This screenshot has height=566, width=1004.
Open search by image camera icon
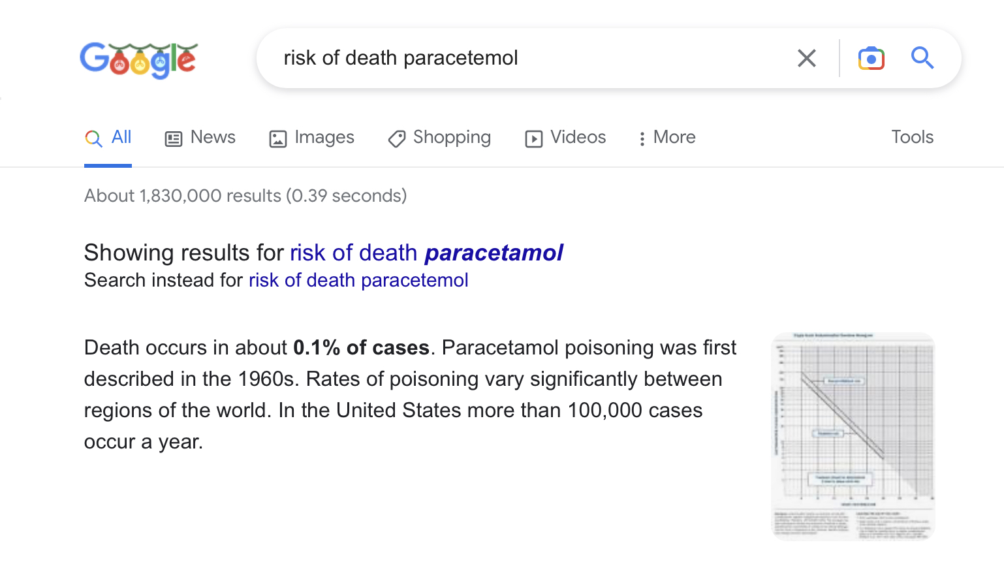[871, 58]
